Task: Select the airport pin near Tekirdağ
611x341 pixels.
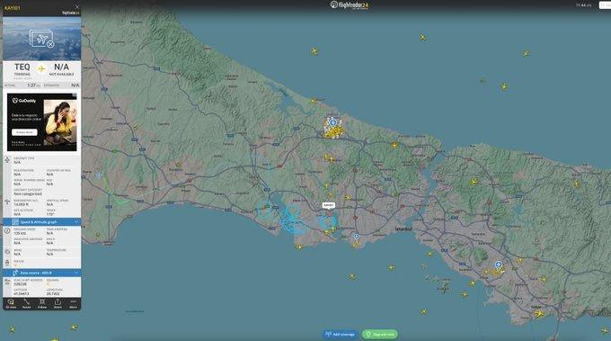Action: pyautogui.click(x=99, y=176)
